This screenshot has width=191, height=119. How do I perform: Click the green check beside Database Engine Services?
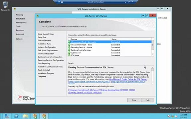pos(69,50)
